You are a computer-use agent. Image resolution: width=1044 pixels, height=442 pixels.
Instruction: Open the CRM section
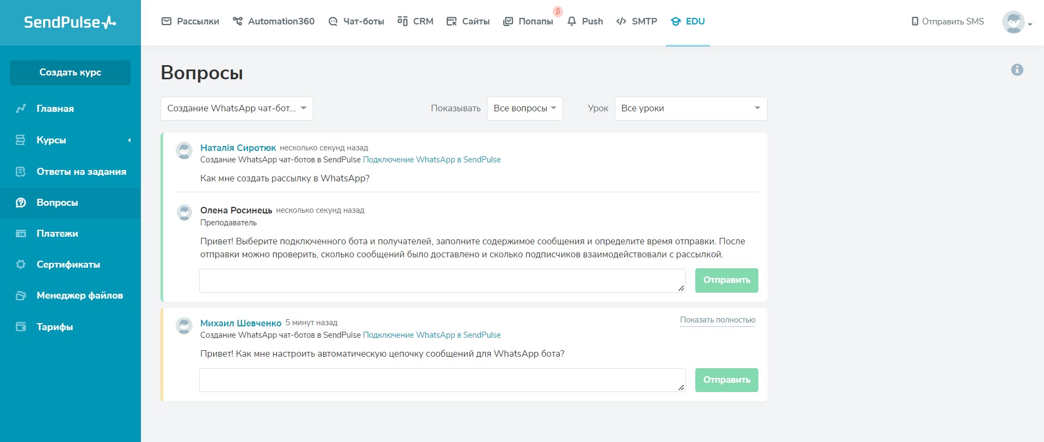click(x=416, y=21)
